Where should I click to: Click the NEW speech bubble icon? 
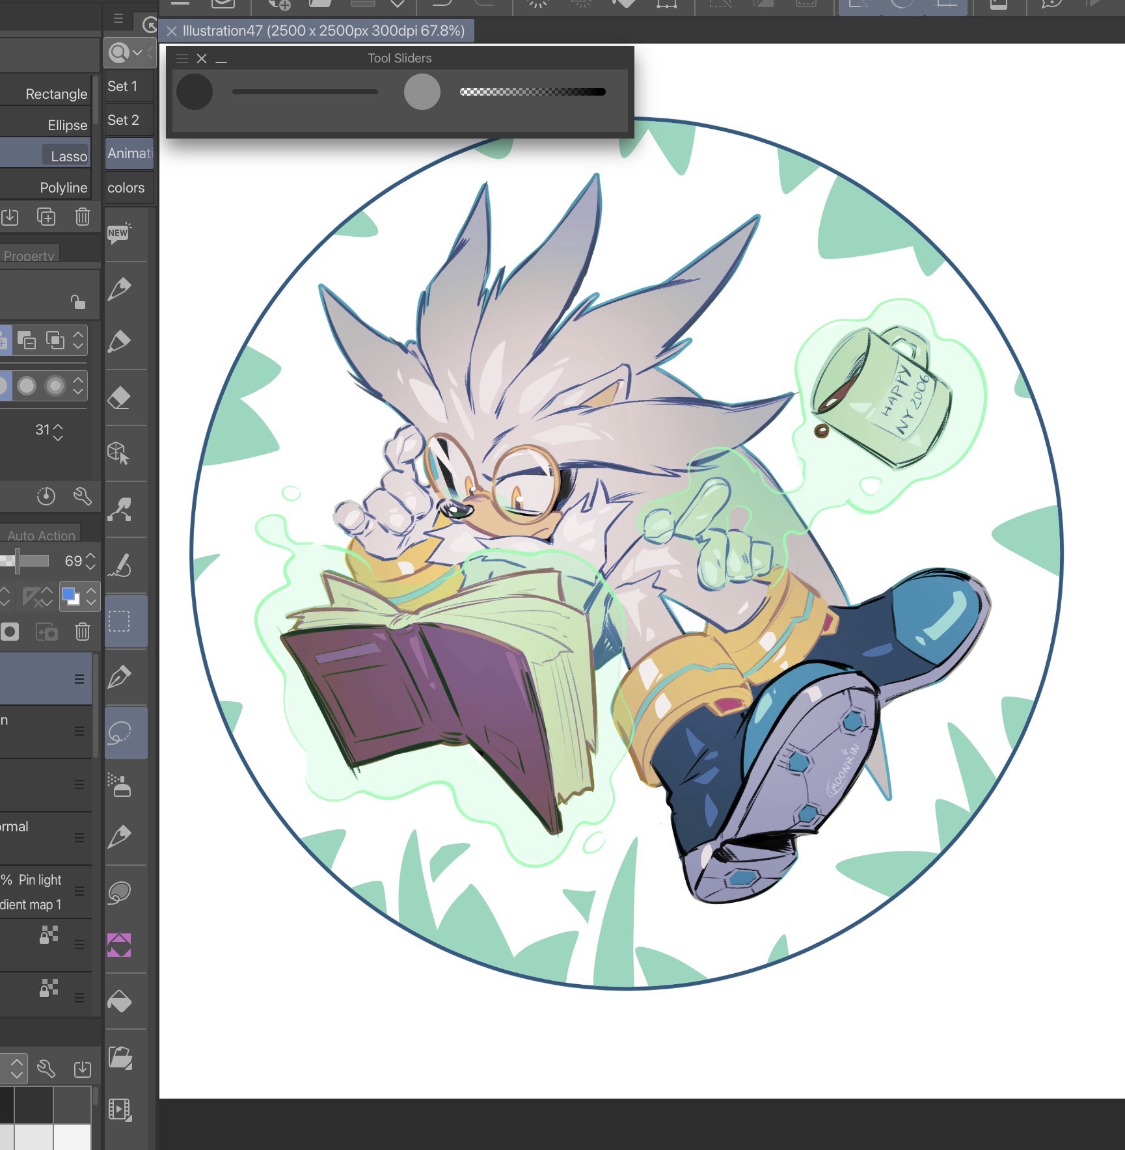tap(119, 233)
